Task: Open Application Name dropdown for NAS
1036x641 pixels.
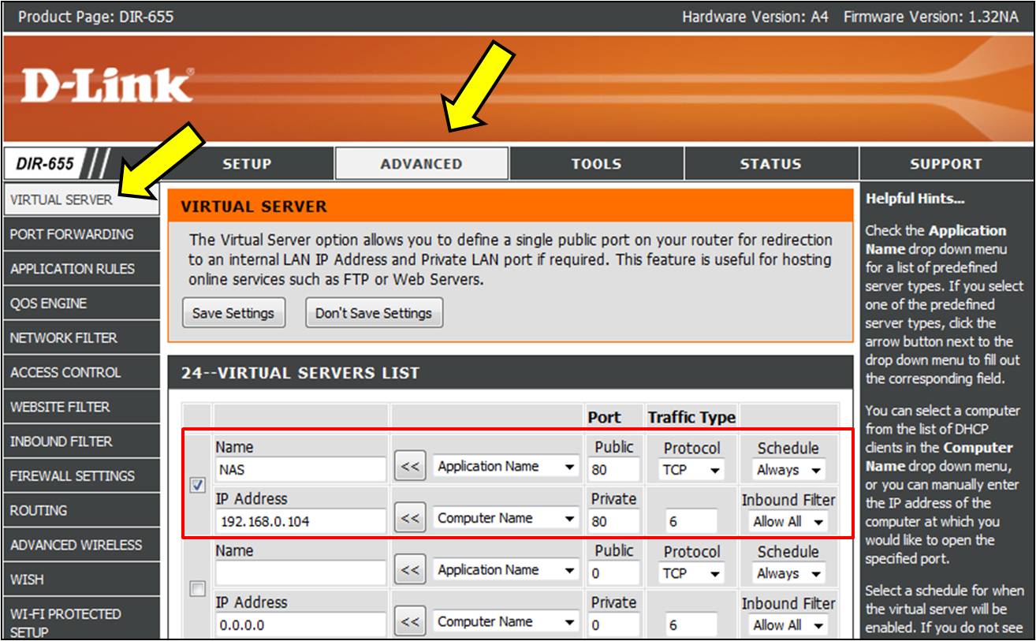Action: click(507, 467)
